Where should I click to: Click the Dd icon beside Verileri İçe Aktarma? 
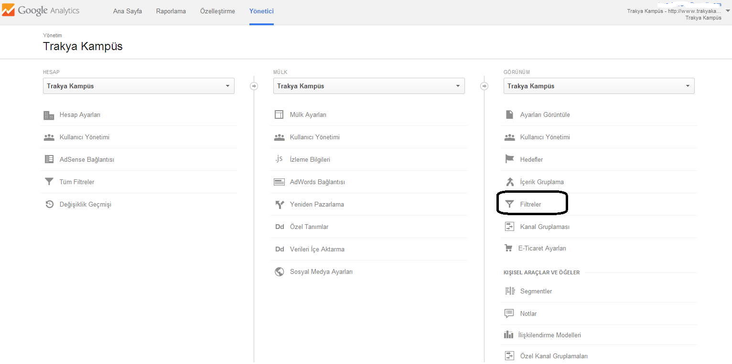280,249
